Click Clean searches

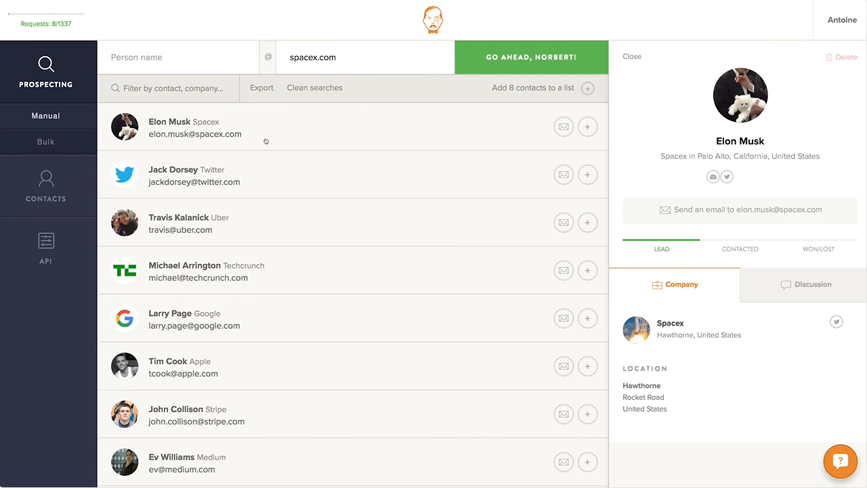315,88
